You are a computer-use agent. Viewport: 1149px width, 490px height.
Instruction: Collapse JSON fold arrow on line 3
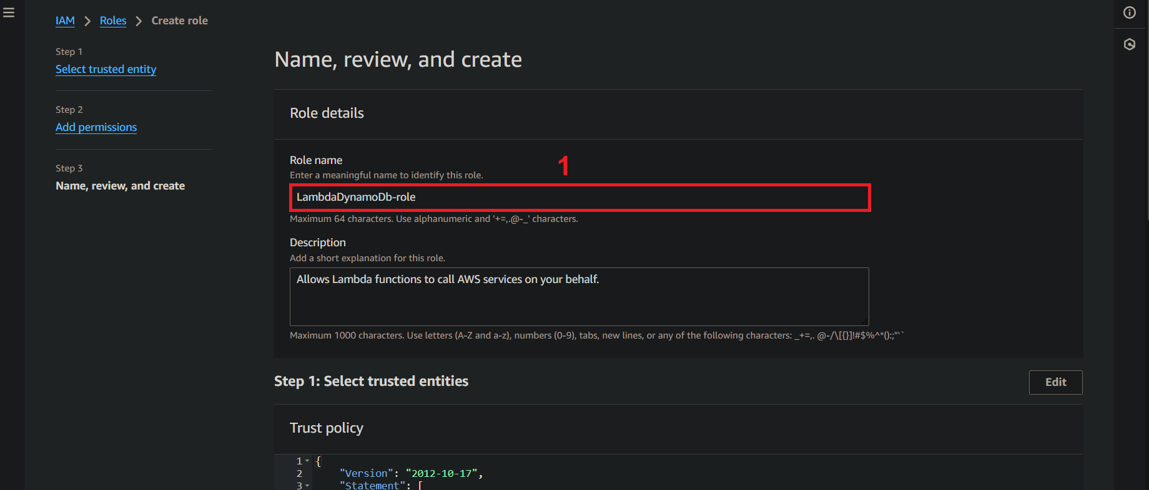[307, 486]
